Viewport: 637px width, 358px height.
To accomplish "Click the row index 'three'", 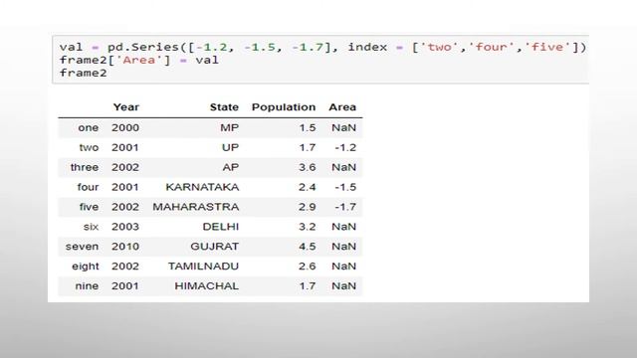I will (x=85, y=167).
